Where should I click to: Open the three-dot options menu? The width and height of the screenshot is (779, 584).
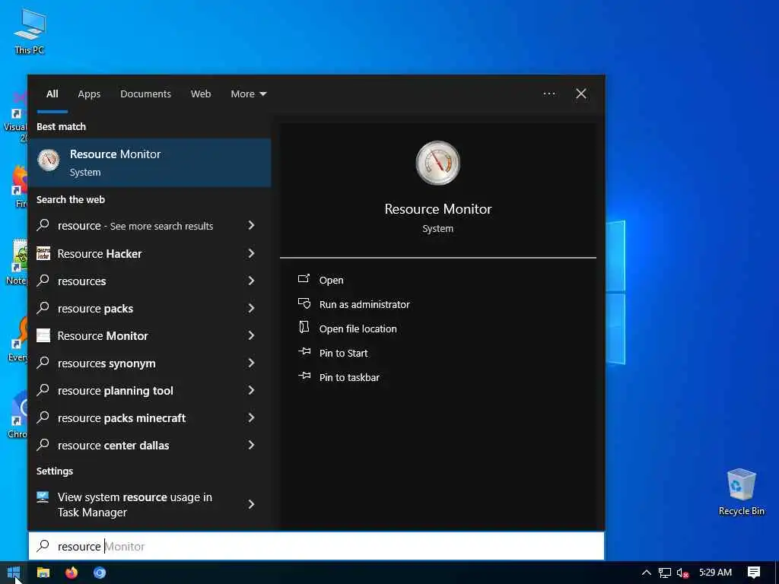[x=549, y=94]
